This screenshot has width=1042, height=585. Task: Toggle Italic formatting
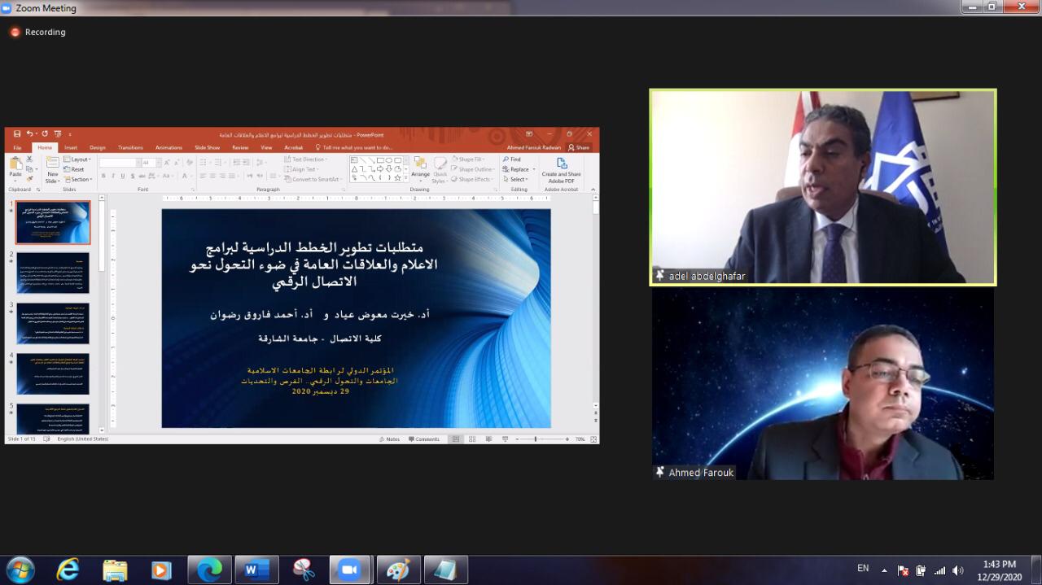(x=113, y=176)
